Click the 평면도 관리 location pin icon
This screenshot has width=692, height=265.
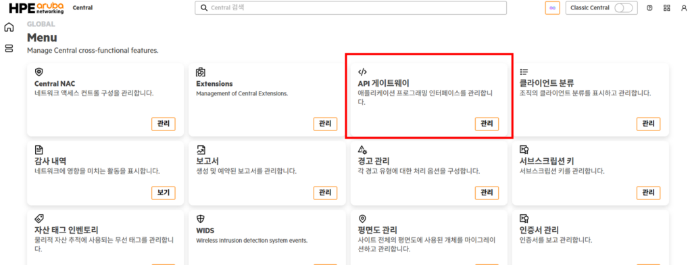362,218
